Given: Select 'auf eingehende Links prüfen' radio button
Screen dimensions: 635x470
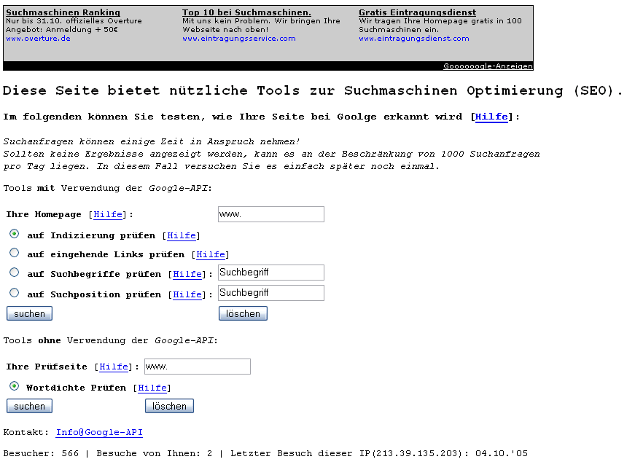Looking at the screenshot, I should click(14, 253).
